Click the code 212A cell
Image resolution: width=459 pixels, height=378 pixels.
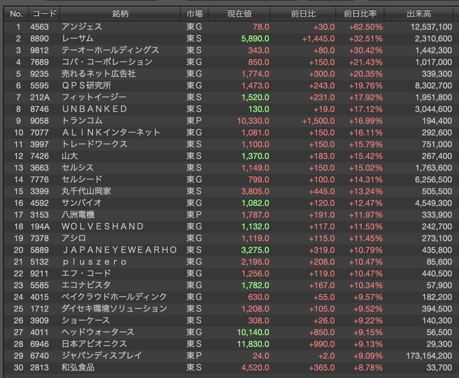(40, 97)
